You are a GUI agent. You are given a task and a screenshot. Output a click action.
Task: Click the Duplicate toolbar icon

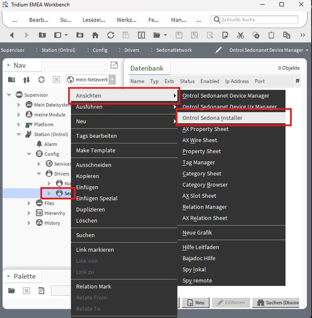click(287, 35)
